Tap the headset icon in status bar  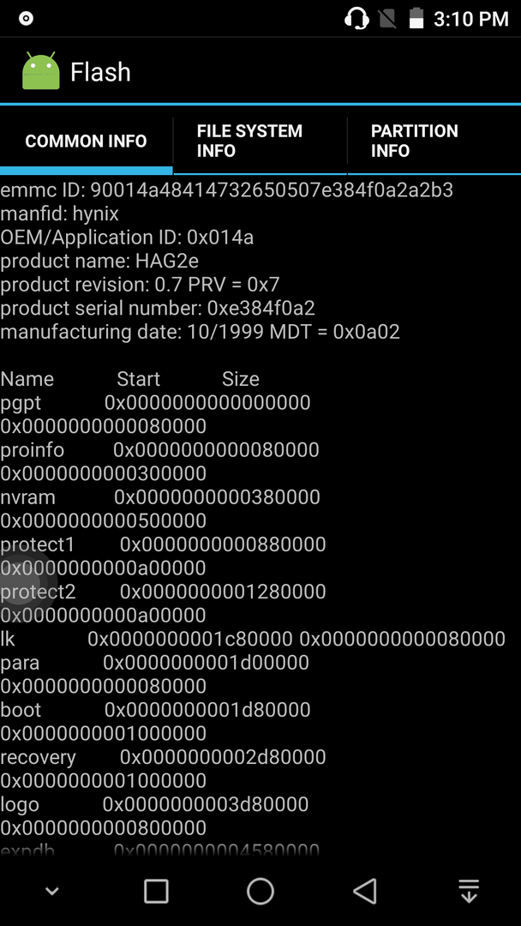(x=356, y=18)
